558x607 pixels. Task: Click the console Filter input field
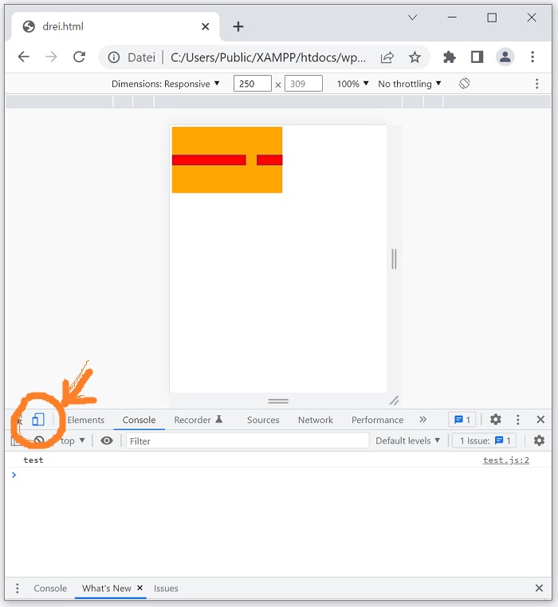coord(247,441)
